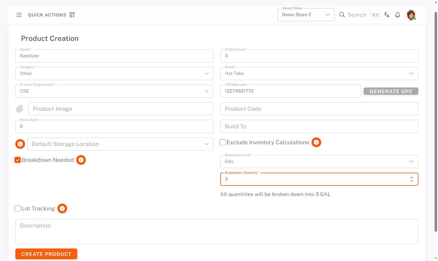Enable the Lot Tracking checkbox
Image resolution: width=438 pixels, height=261 pixels.
[18, 208]
